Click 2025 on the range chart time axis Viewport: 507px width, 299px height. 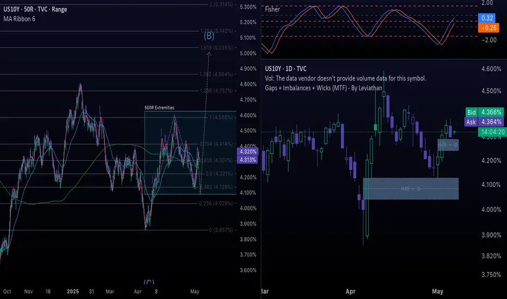73,291
